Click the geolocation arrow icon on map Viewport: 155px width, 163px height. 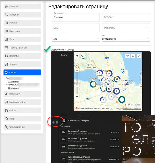pos(77,56)
